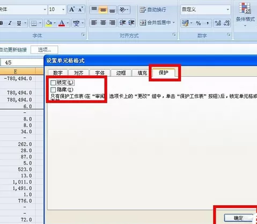
Task: Check the 隐藏(I) checkbox
Action: 53,90
